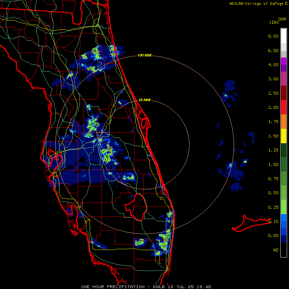The height and width of the screenshot is (289, 289).
Task: Click the 2.50 legend value
Action: tap(273, 93)
